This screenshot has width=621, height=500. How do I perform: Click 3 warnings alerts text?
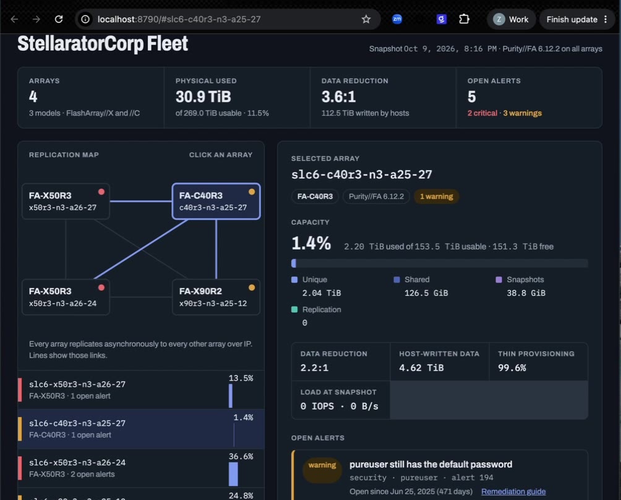[523, 113]
